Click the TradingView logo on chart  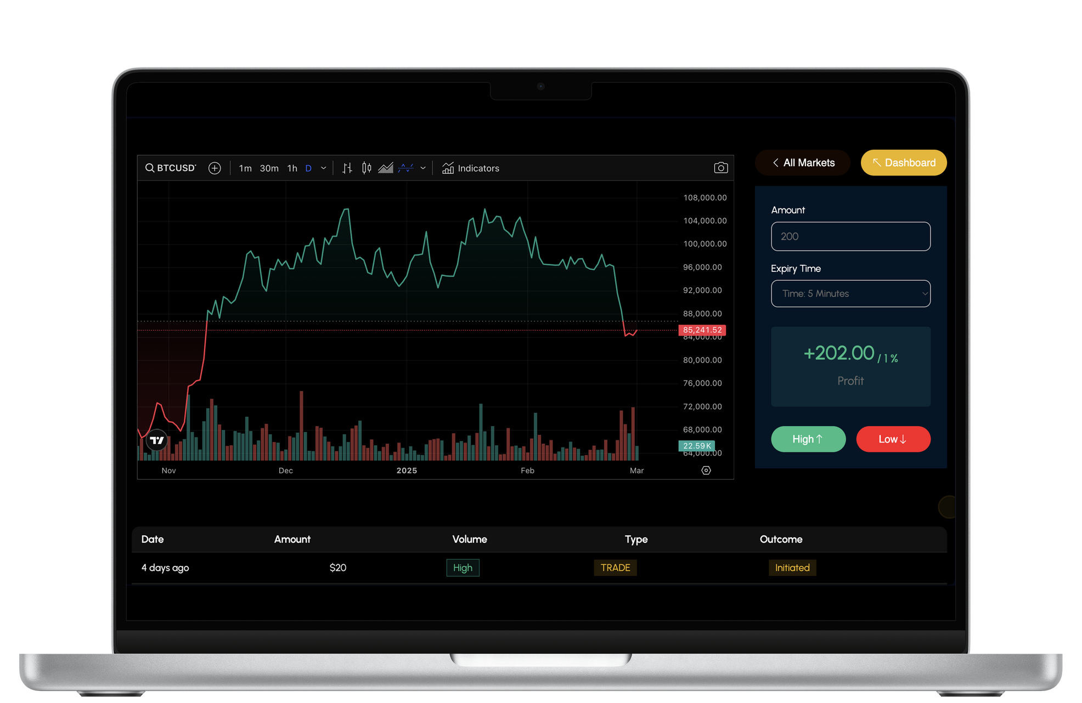[157, 440]
